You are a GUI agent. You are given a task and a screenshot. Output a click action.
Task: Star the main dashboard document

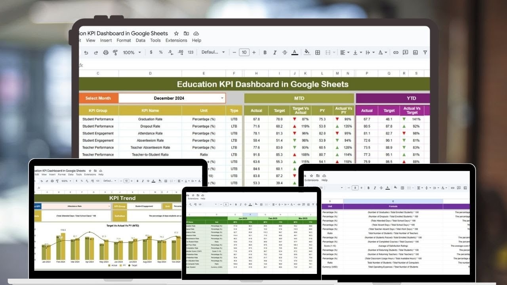click(x=176, y=34)
